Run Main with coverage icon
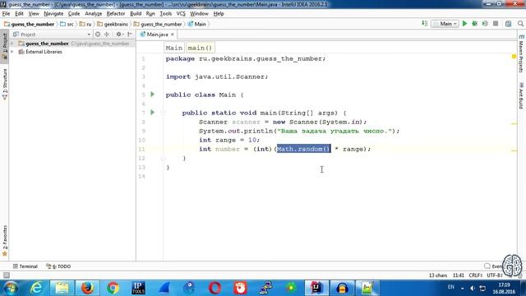The image size is (526, 296). [485, 24]
